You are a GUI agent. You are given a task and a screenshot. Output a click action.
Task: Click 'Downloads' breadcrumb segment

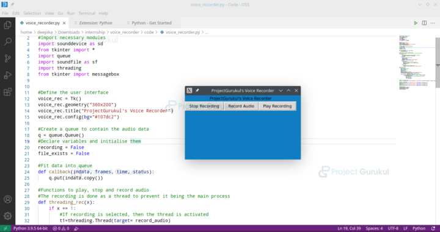68,32
